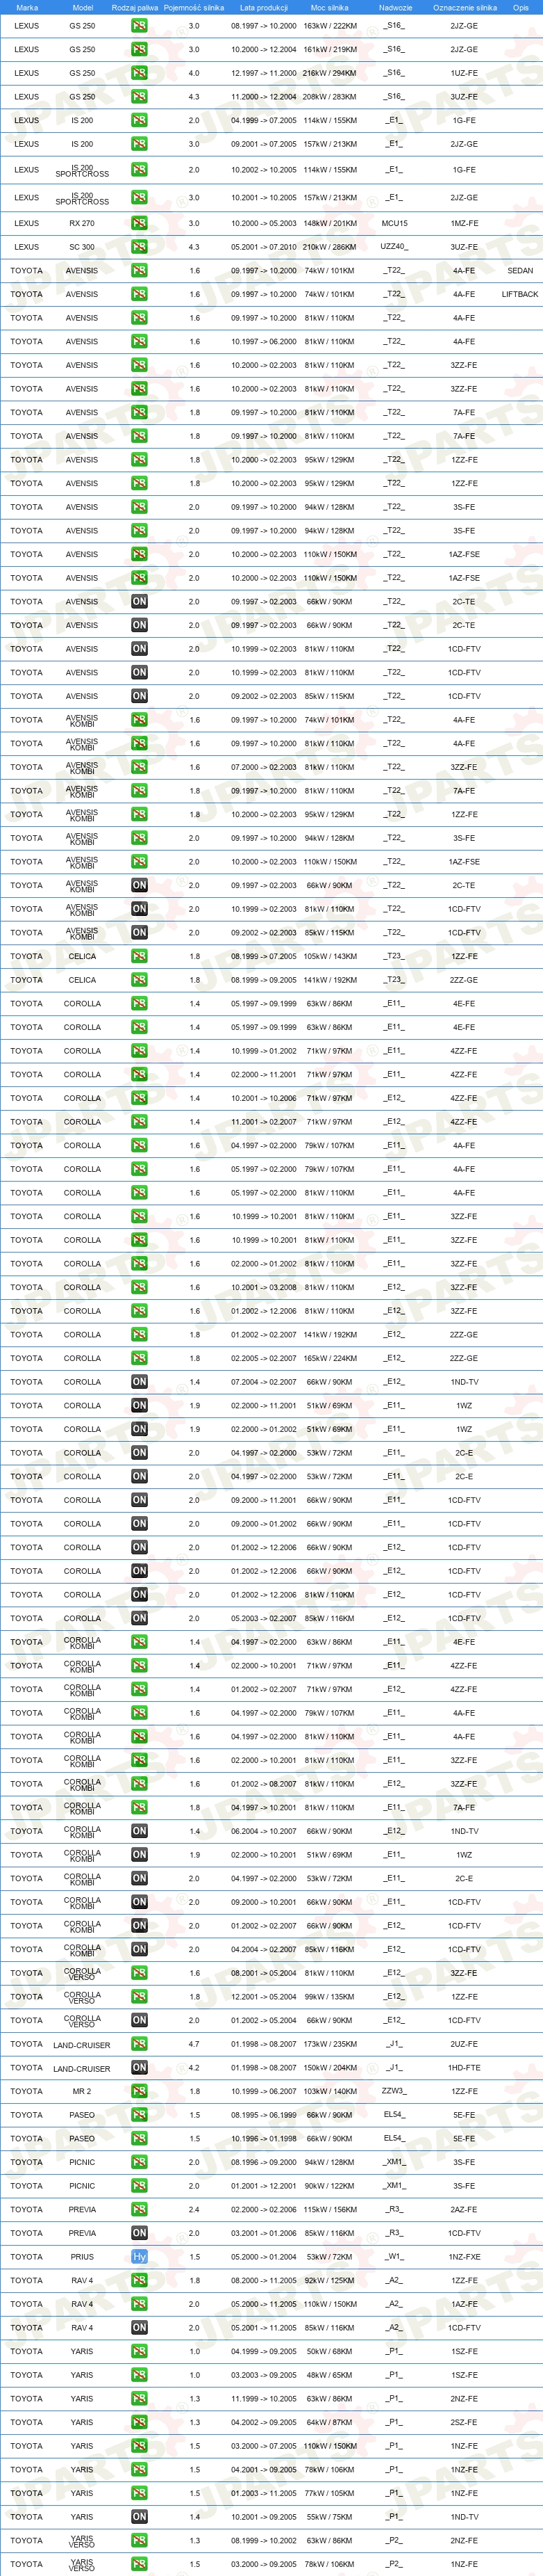This screenshot has width=543, height=2576.
Task: Click 173kW / 235KM power cell
Action: pos(331,2044)
